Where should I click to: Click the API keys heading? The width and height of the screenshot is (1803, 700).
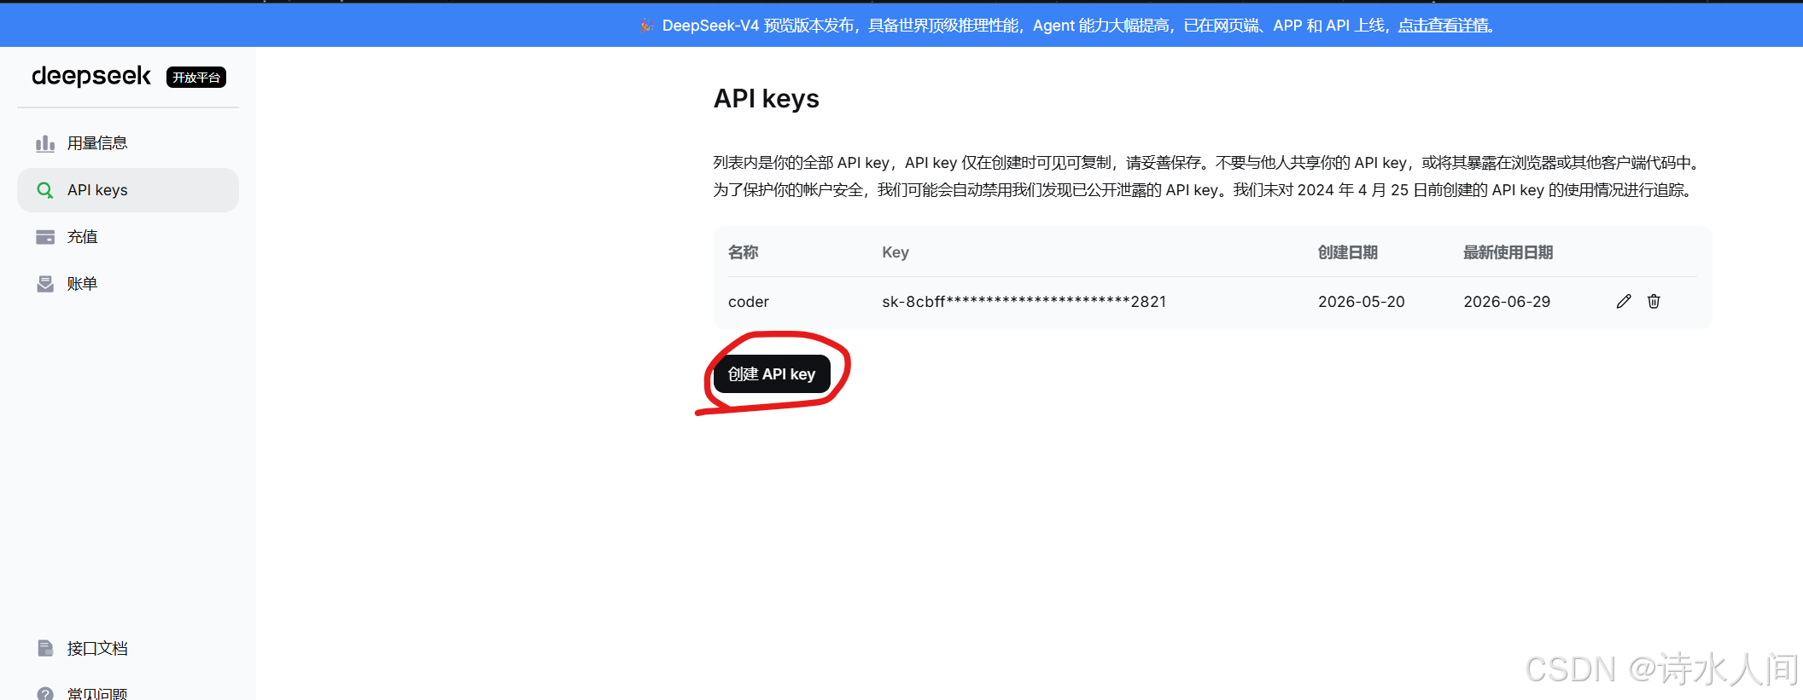[x=767, y=99]
